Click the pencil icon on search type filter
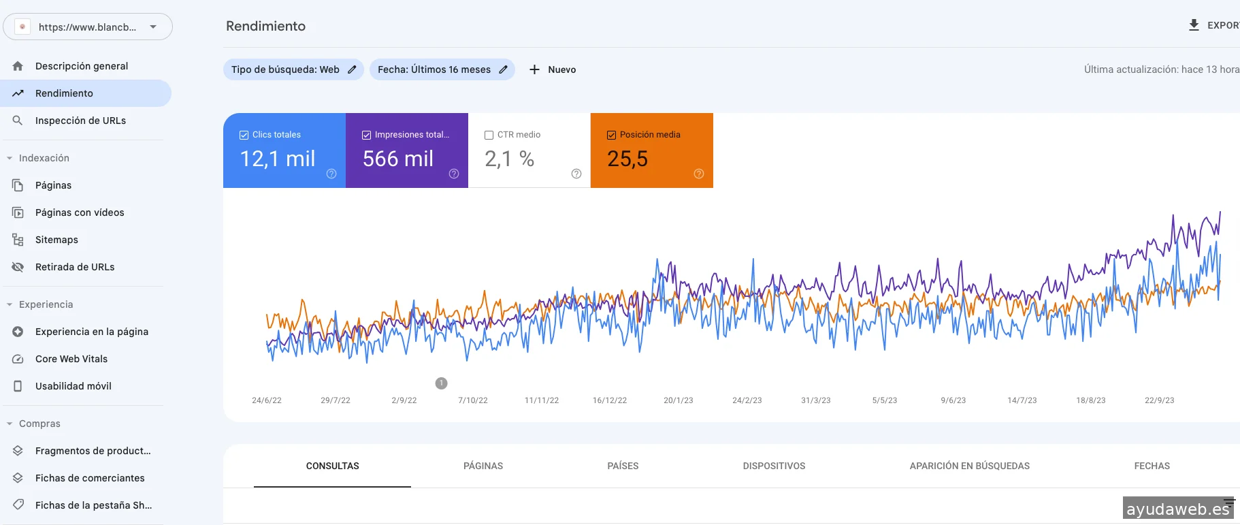The width and height of the screenshot is (1240, 525). click(352, 69)
